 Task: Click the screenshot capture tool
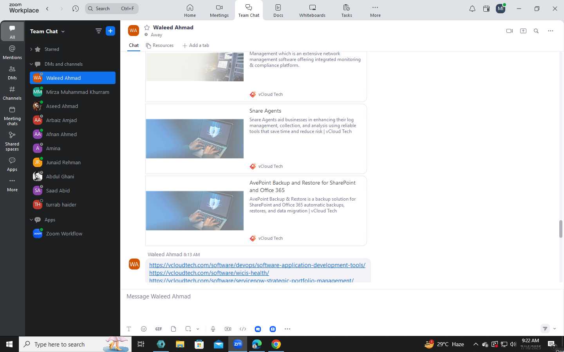point(188,329)
